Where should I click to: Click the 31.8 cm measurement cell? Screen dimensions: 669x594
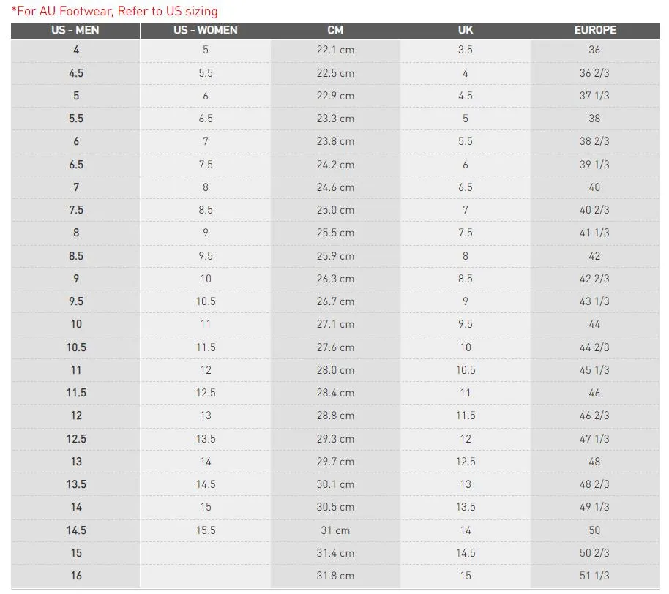pos(335,576)
